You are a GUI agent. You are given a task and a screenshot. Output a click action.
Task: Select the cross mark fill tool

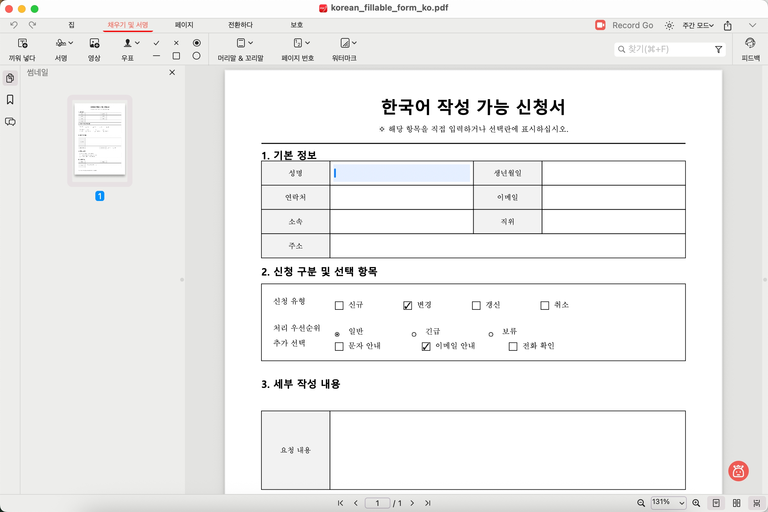[x=176, y=43]
